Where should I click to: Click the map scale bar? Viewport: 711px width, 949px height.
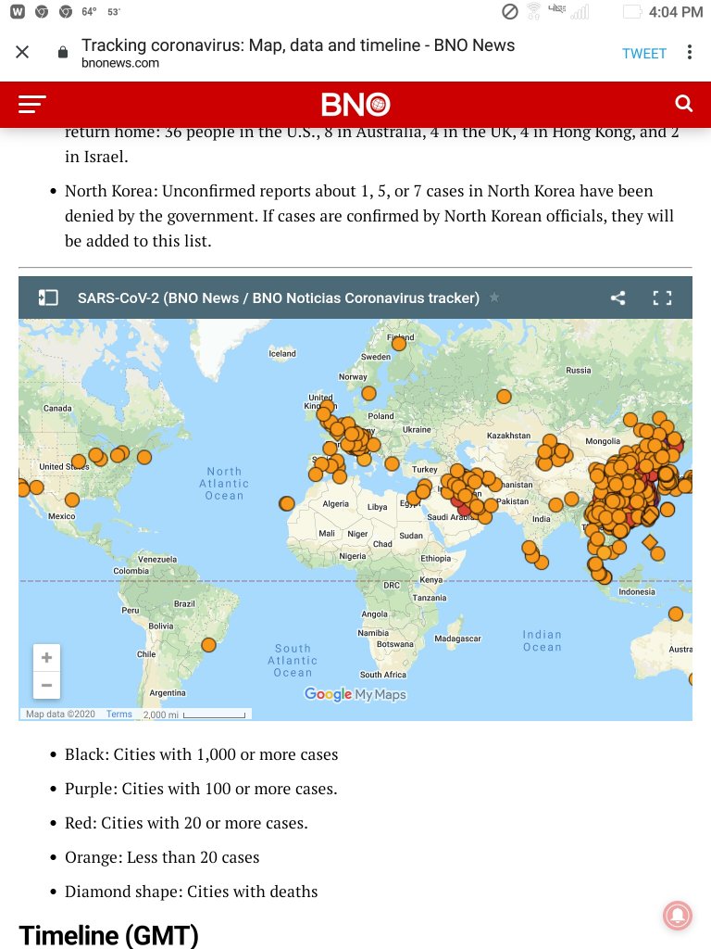[213, 715]
